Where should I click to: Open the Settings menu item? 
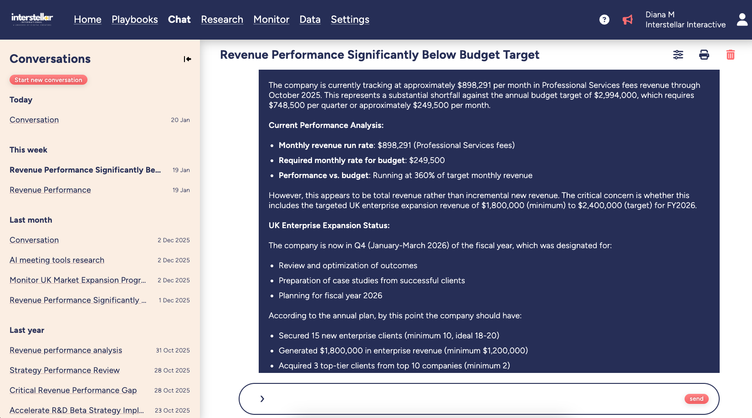click(x=350, y=20)
